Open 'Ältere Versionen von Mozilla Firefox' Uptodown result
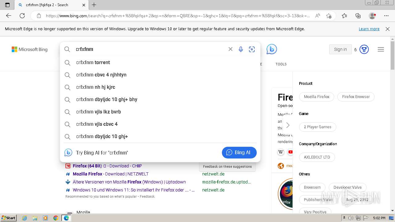This screenshot has height=222, width=395. [x=129, y=182]
